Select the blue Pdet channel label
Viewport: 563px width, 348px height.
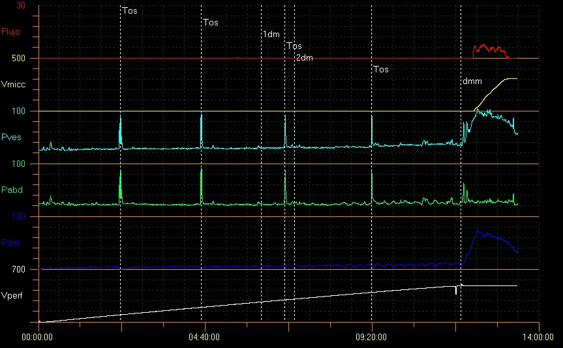12,242
